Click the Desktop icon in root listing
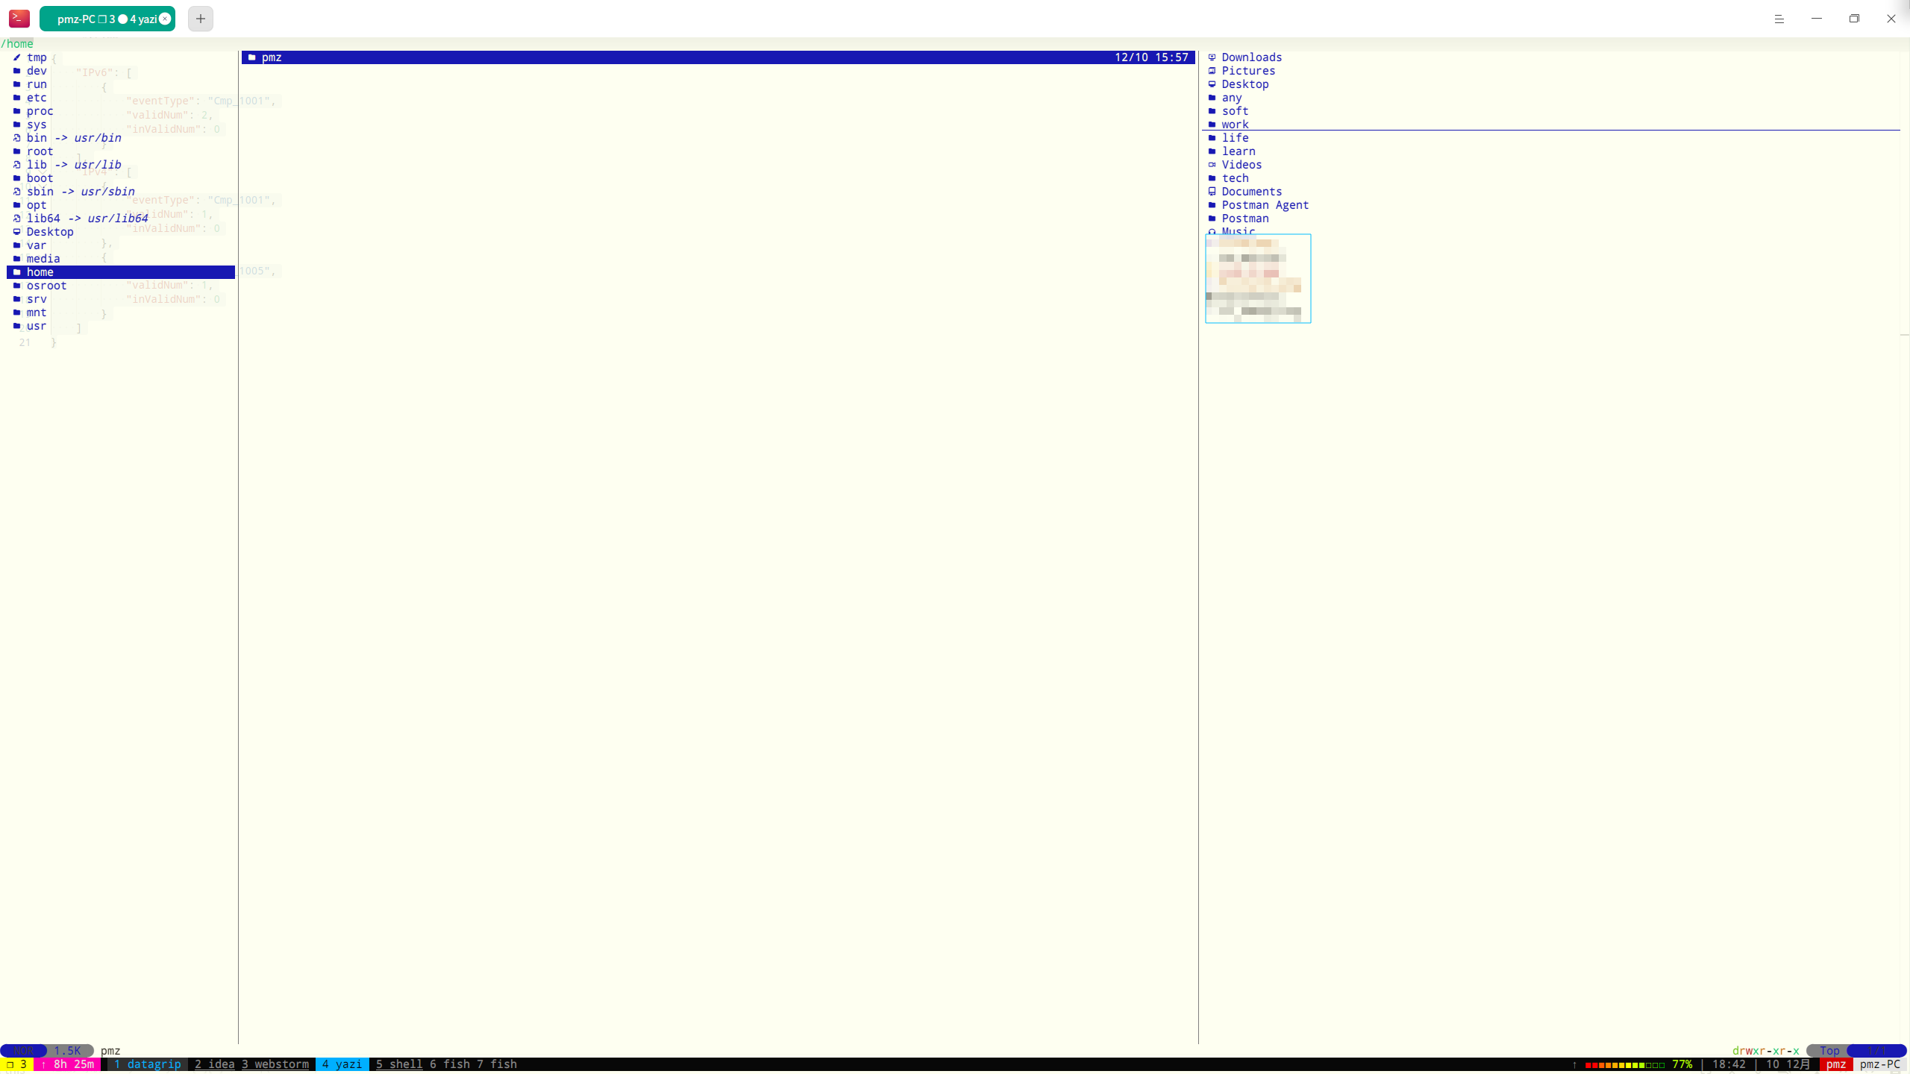Image resolution: width=1910 pixels, height=1074 pixels. pos(16,232)
